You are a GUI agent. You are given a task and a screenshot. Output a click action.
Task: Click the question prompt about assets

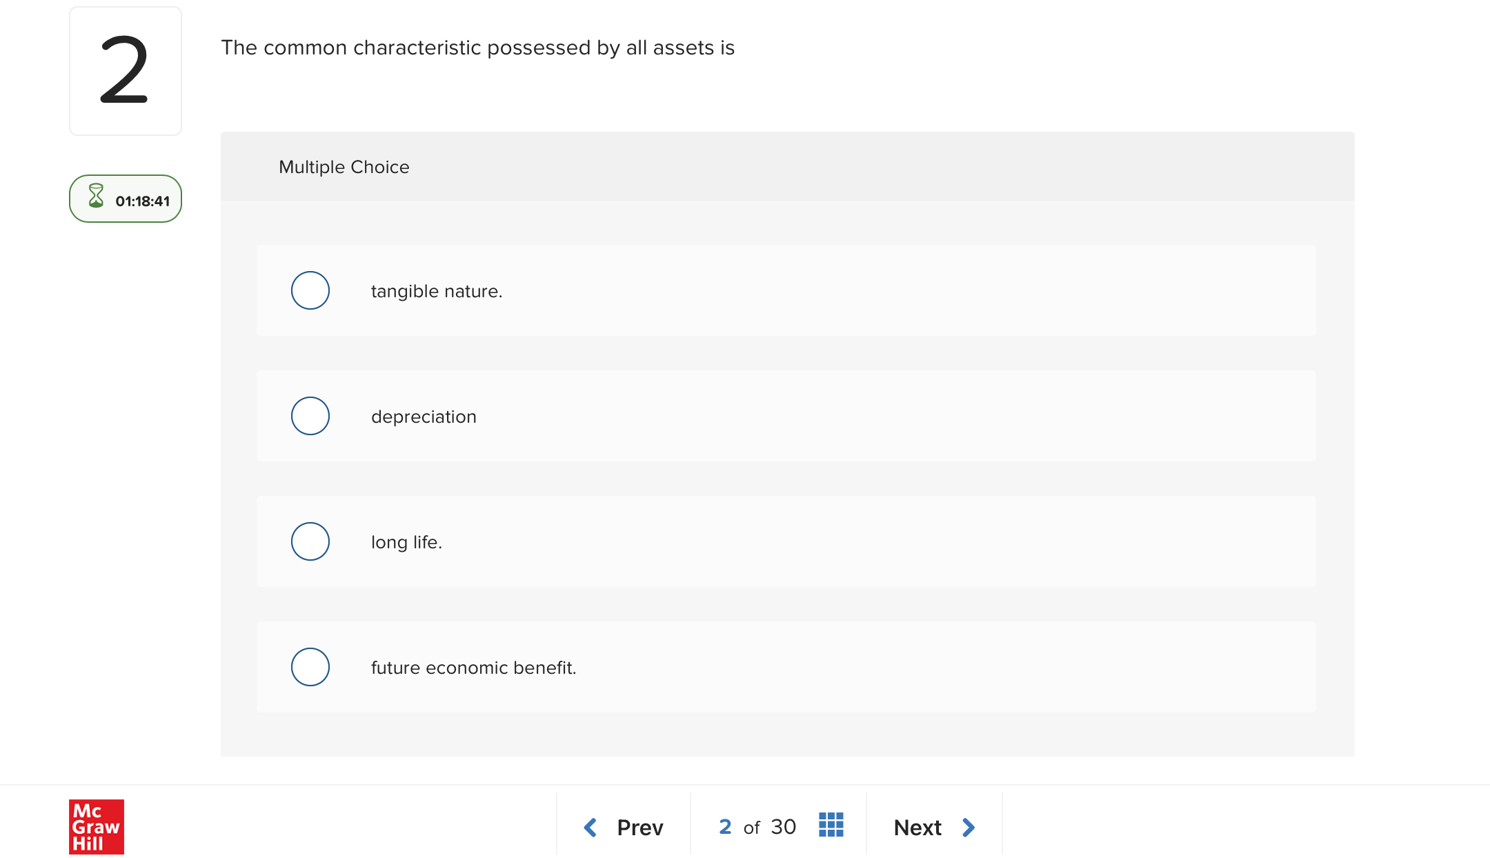(477, 48)
